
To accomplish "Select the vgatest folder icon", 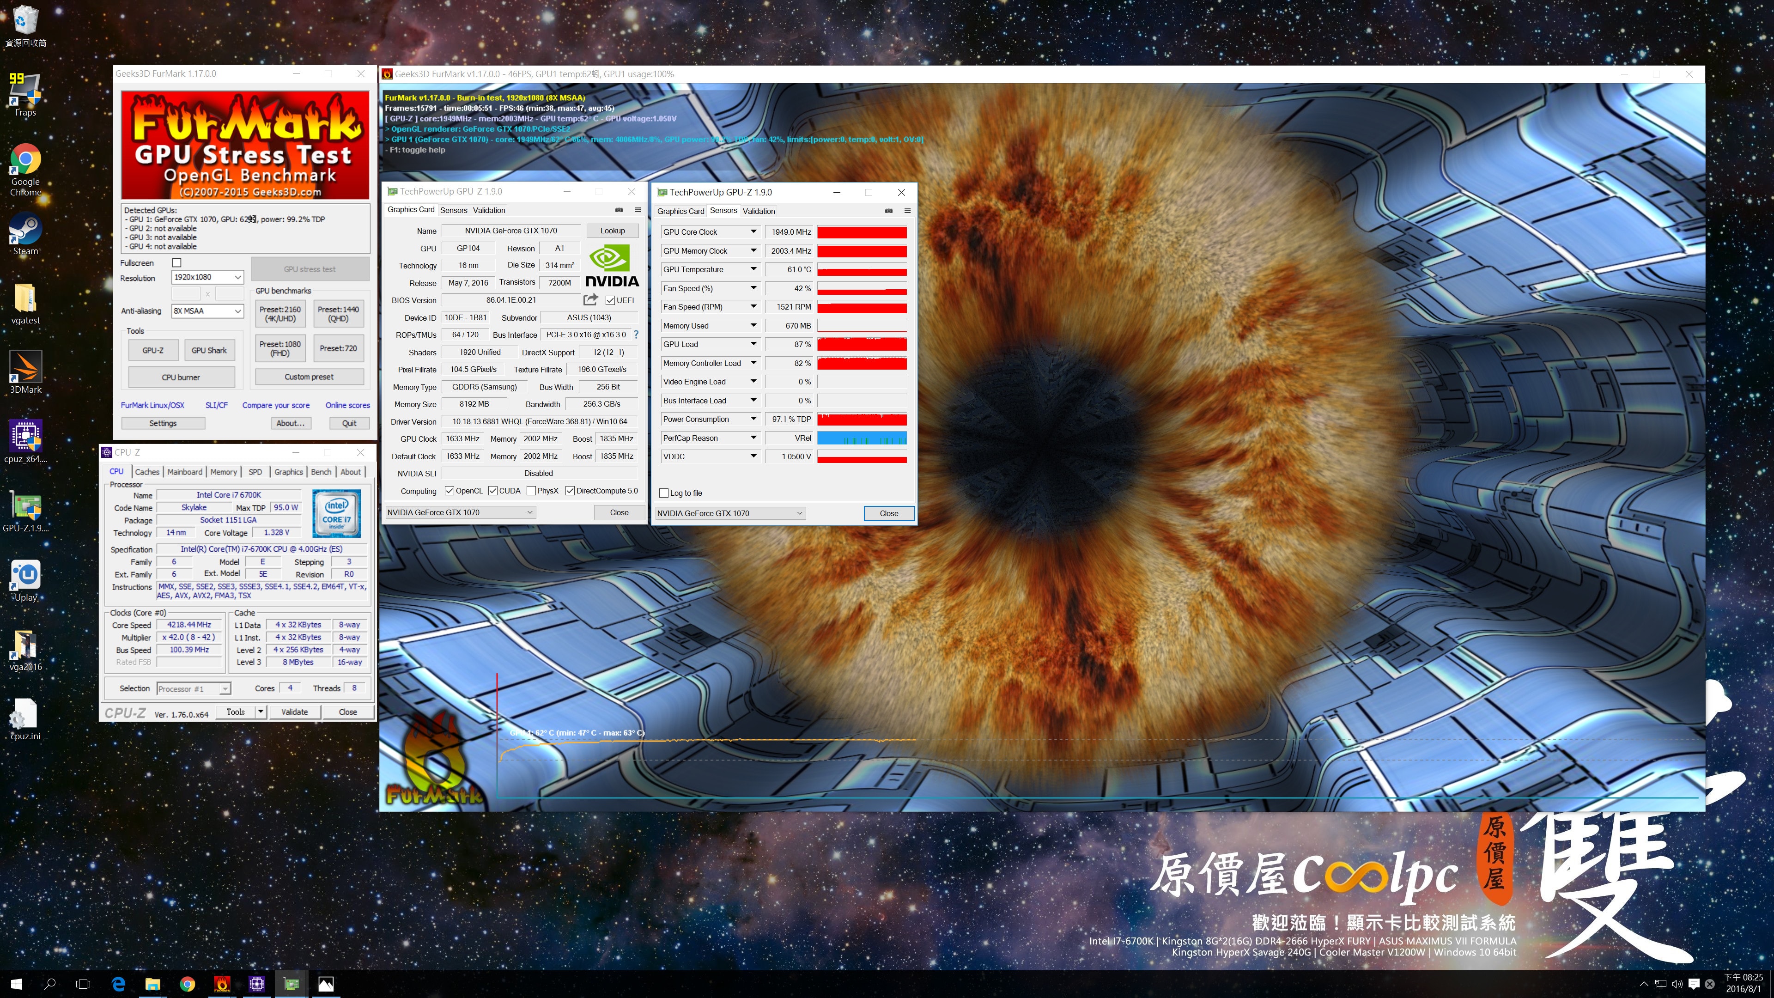I will point(25,304).
